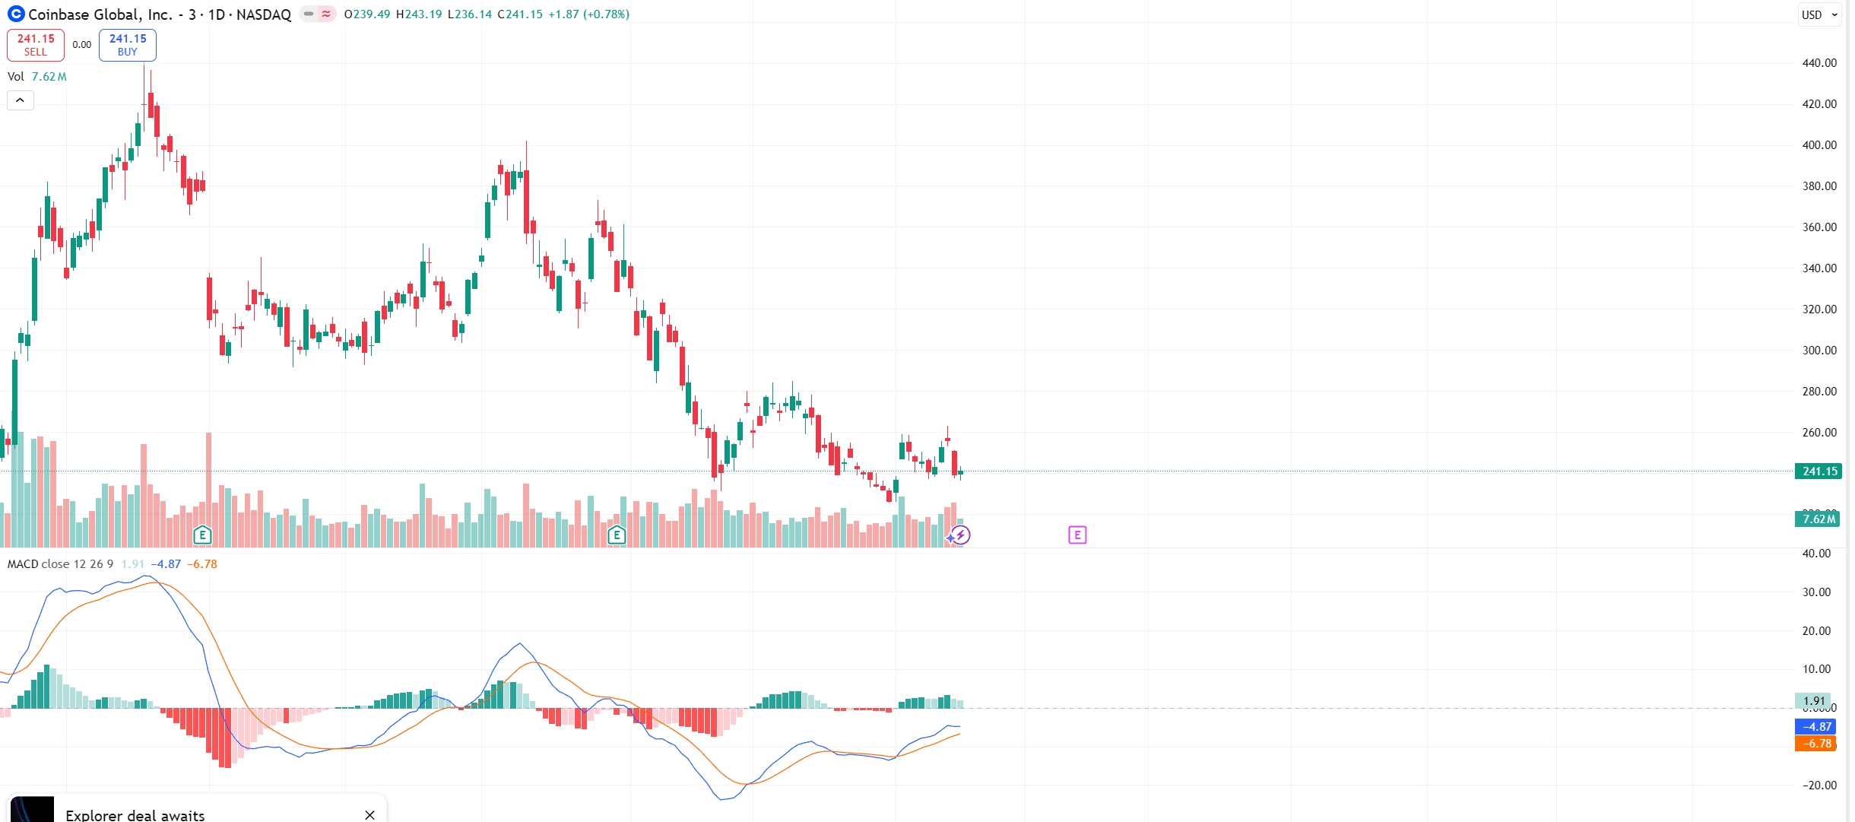Image resolution: width=1855 pixels, height=822 pixels.
Task: Close the Explorer deal awaits popup
Action: pos(369,814)
